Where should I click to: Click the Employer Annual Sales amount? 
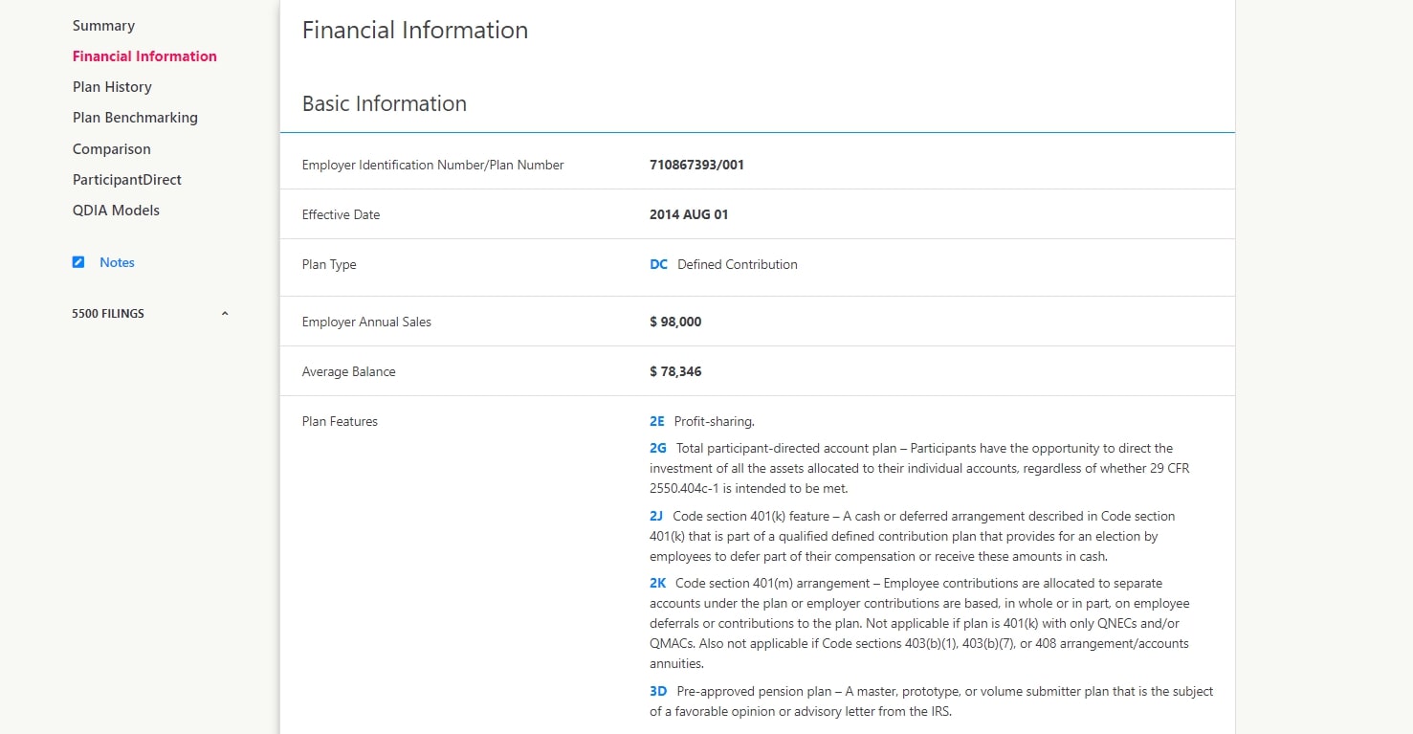click(675, 323)
